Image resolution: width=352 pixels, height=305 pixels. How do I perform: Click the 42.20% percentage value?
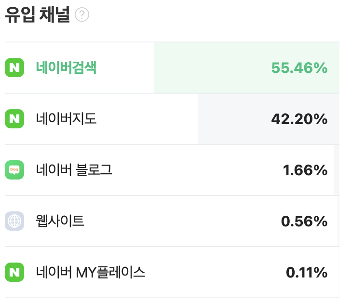(299, 119)
